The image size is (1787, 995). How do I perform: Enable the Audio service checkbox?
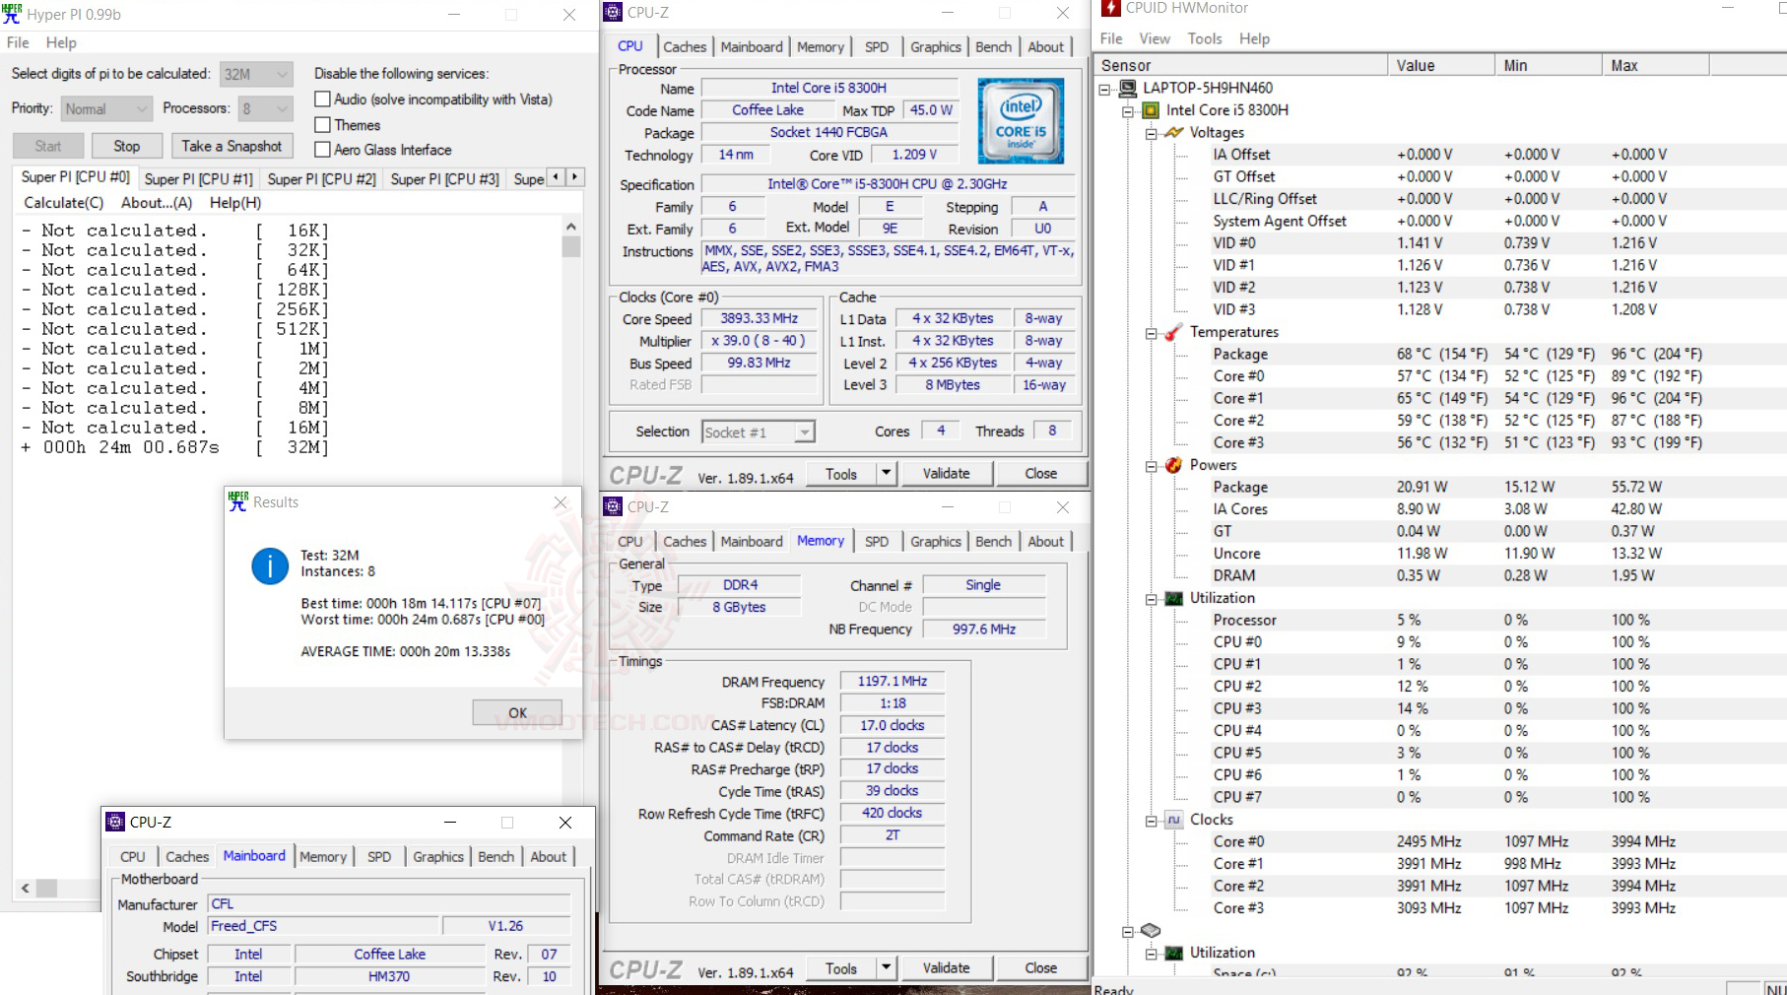click(x=322, y=99)
